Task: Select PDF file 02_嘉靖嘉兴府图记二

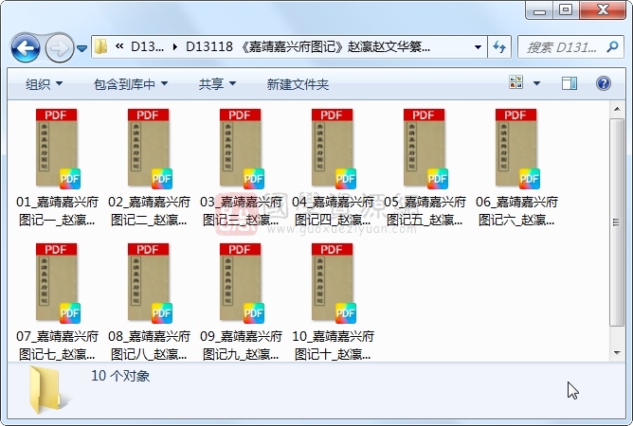Action: [150, 149]
